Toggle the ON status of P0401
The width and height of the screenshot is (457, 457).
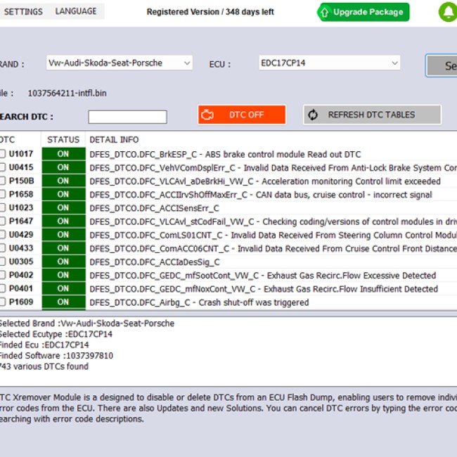point(63,288)
